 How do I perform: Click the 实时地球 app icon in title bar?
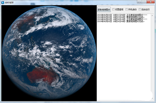[3, 3]
